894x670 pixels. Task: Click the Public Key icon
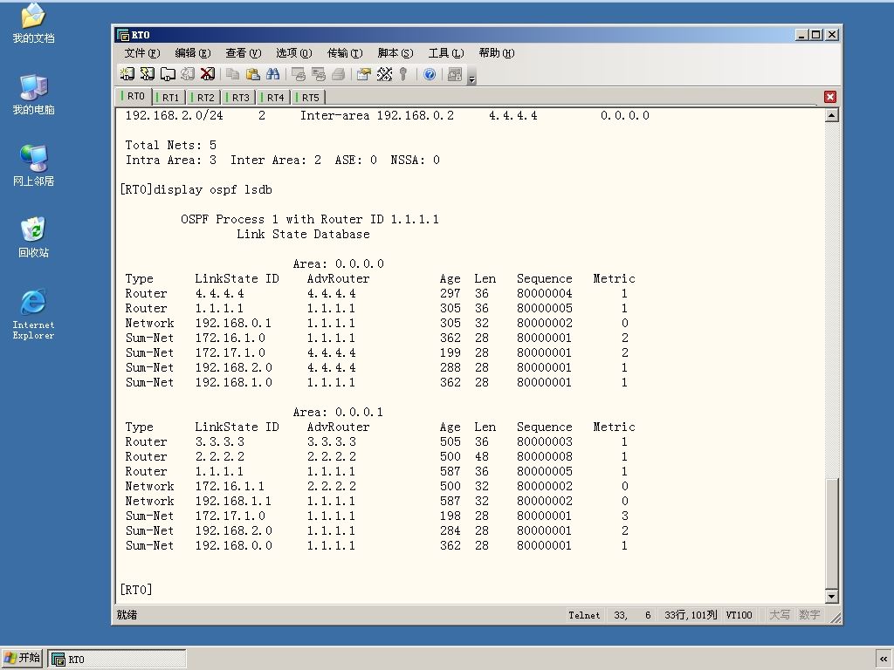403,74
